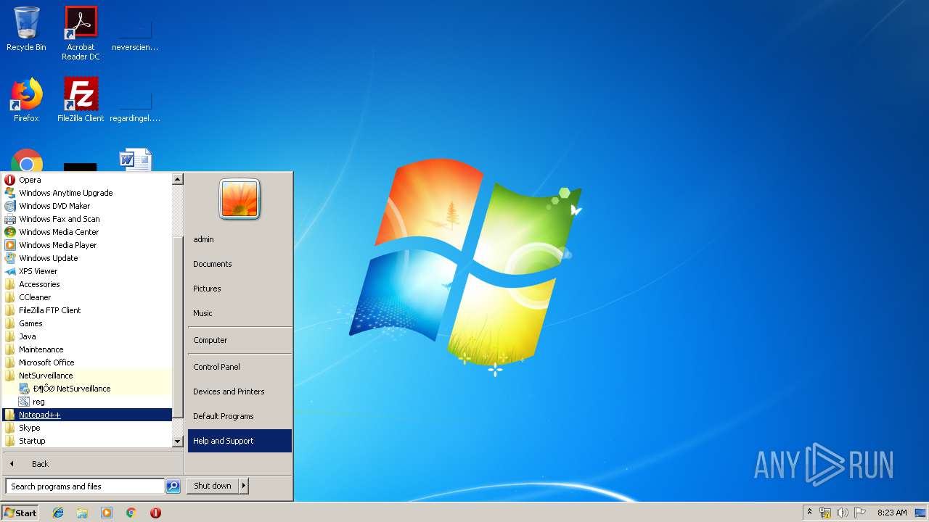Click the search magnifier button
The height and width of the screenshot is (522, 929).
pyautogui.click(x=173, y=486)
